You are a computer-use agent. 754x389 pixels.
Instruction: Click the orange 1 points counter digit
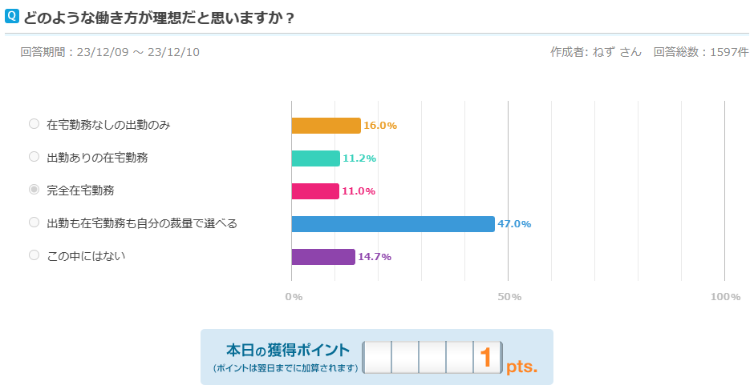(487, 357)
